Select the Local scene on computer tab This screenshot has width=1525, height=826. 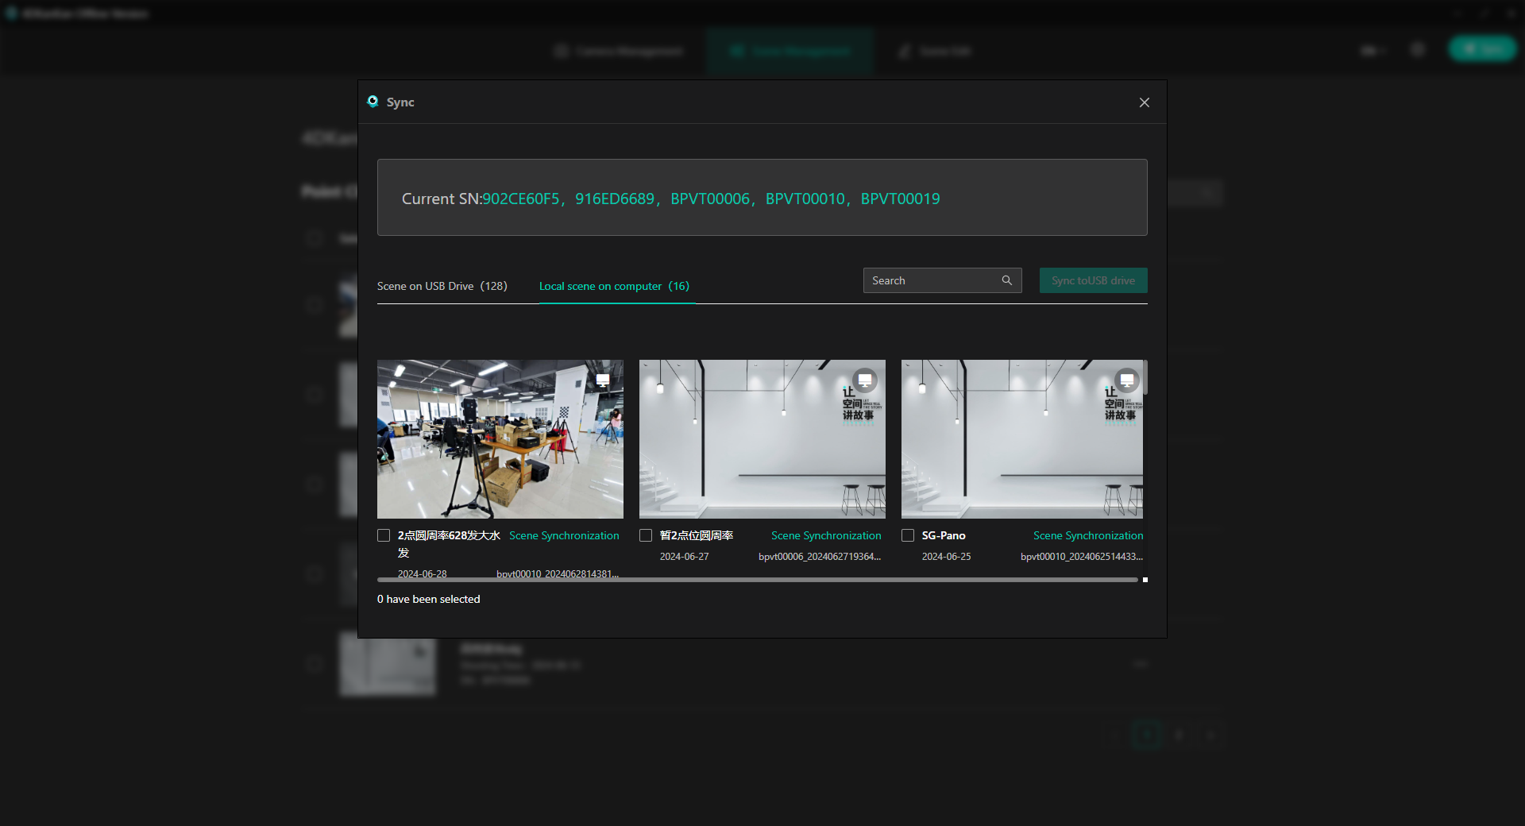point(614,286)
